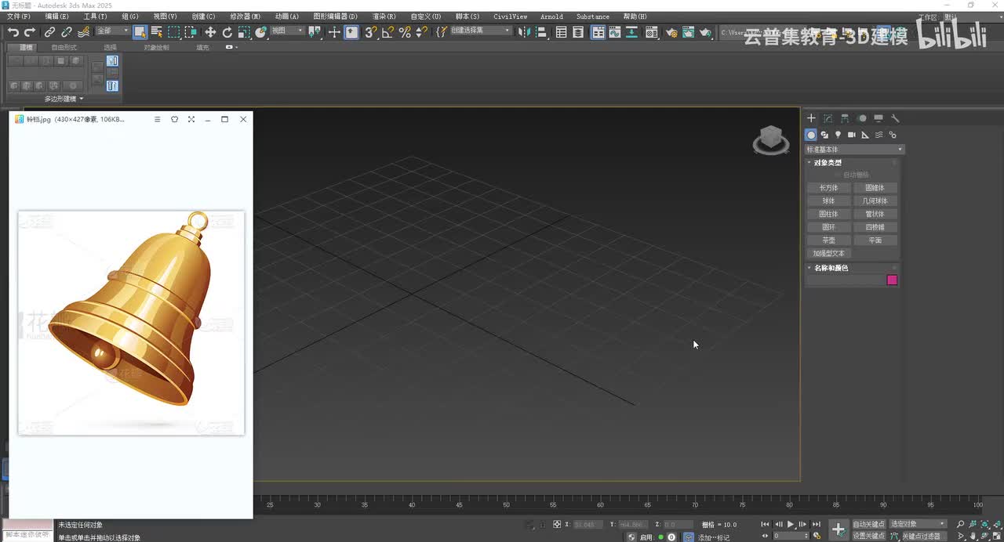Click the Mirror tool icon
This screenshot has height=542, width=1004.
click(x=525, y=32)
